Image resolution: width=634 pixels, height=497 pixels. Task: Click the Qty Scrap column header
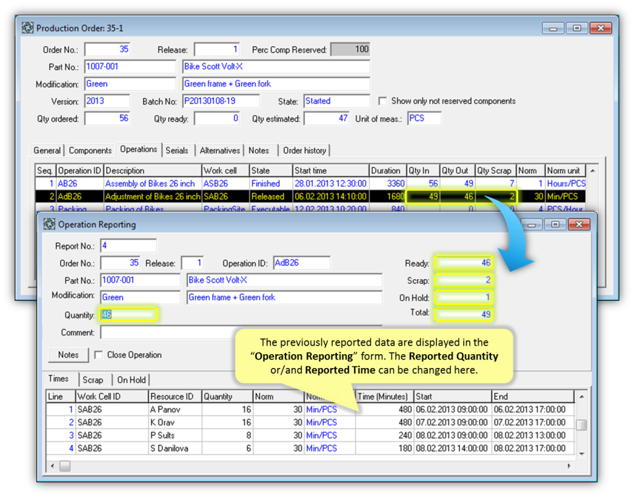(496, 170)
